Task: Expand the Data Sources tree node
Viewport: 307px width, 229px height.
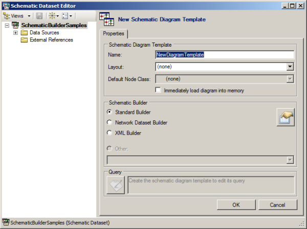Action: pos(15,33)
